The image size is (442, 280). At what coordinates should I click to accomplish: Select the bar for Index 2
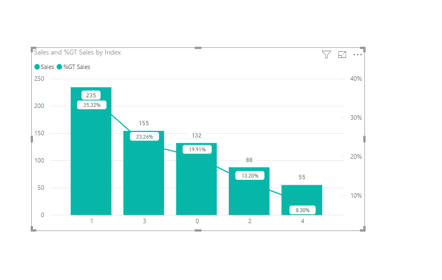(x=249, y=191)
